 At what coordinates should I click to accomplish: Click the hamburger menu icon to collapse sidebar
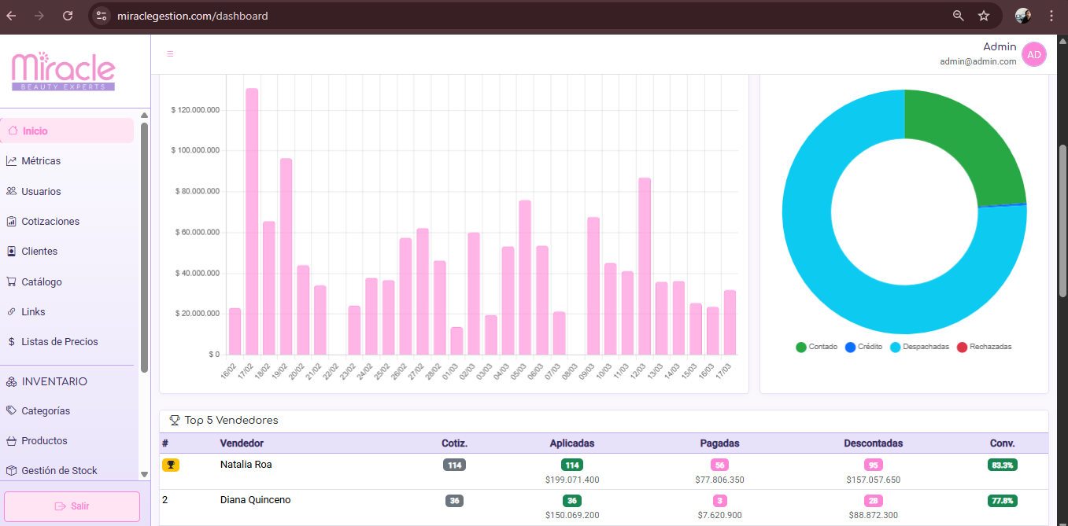(x=170, y=54)
